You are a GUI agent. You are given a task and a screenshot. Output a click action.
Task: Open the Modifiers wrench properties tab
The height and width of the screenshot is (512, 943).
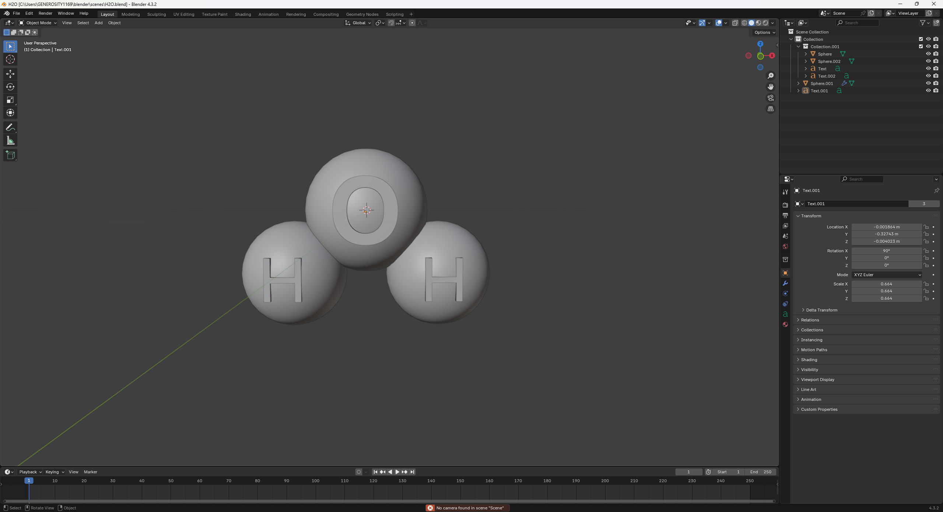(x=785, y=283)
